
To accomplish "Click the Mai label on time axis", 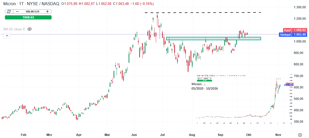I will [x=107, y=135].
